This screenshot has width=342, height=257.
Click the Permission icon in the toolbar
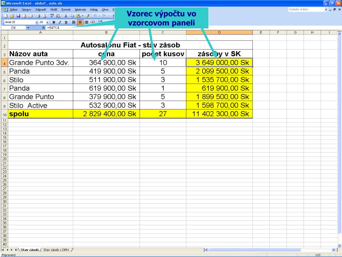[24, 16]
